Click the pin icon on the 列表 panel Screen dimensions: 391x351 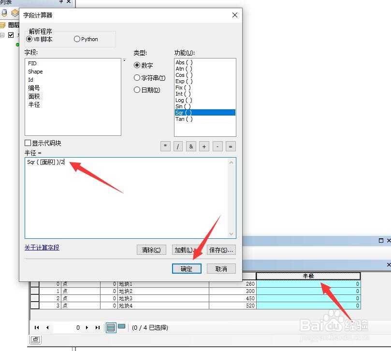click(61, 2)
